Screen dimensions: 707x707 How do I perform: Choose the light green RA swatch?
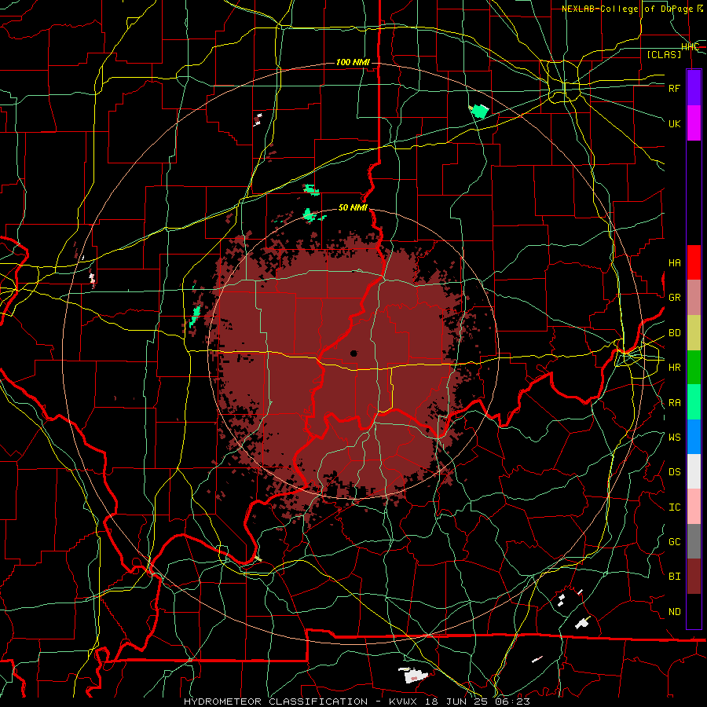[x=694, y=402]
